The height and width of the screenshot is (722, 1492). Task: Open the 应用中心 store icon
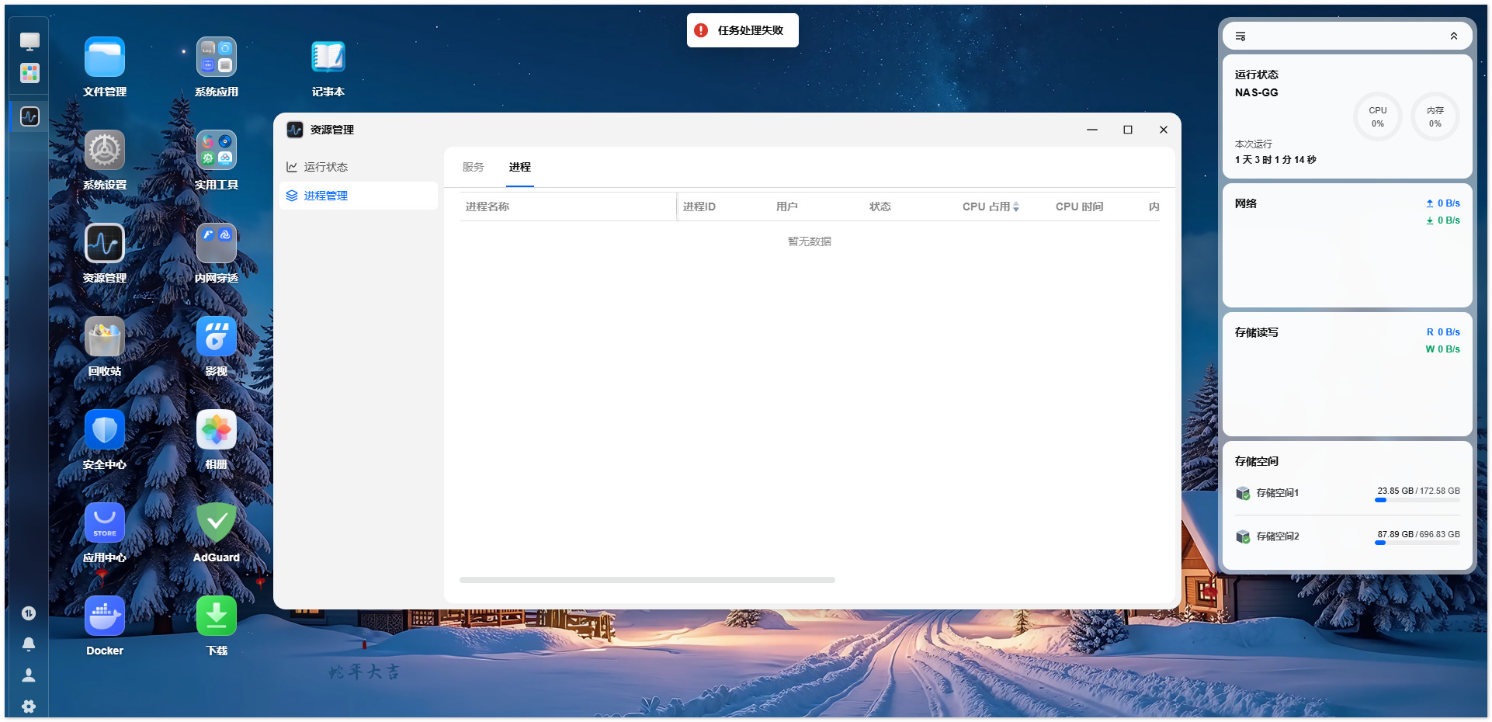point(105,523)
